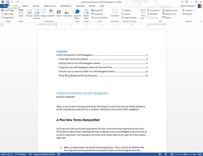Expand the WordArt gallery
Image resolution: width=203 pixels, height=156 pixels.
tap(153, 14)
